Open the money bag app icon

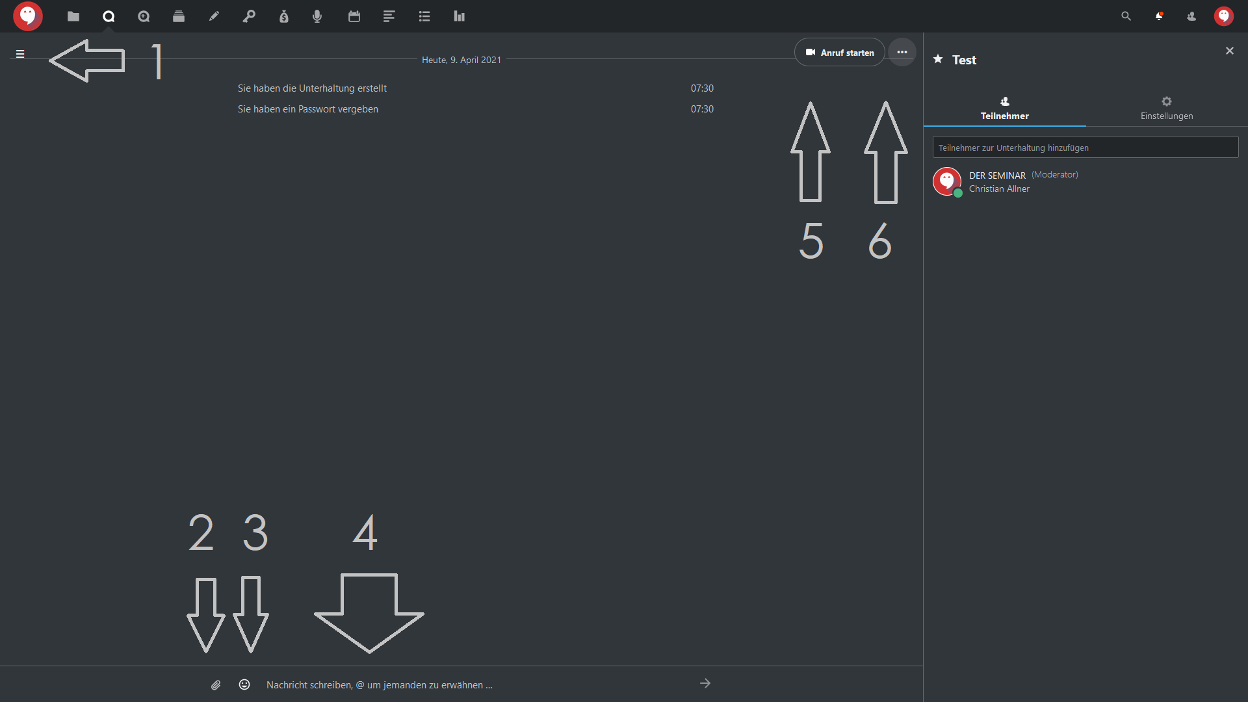click(284, 16)
